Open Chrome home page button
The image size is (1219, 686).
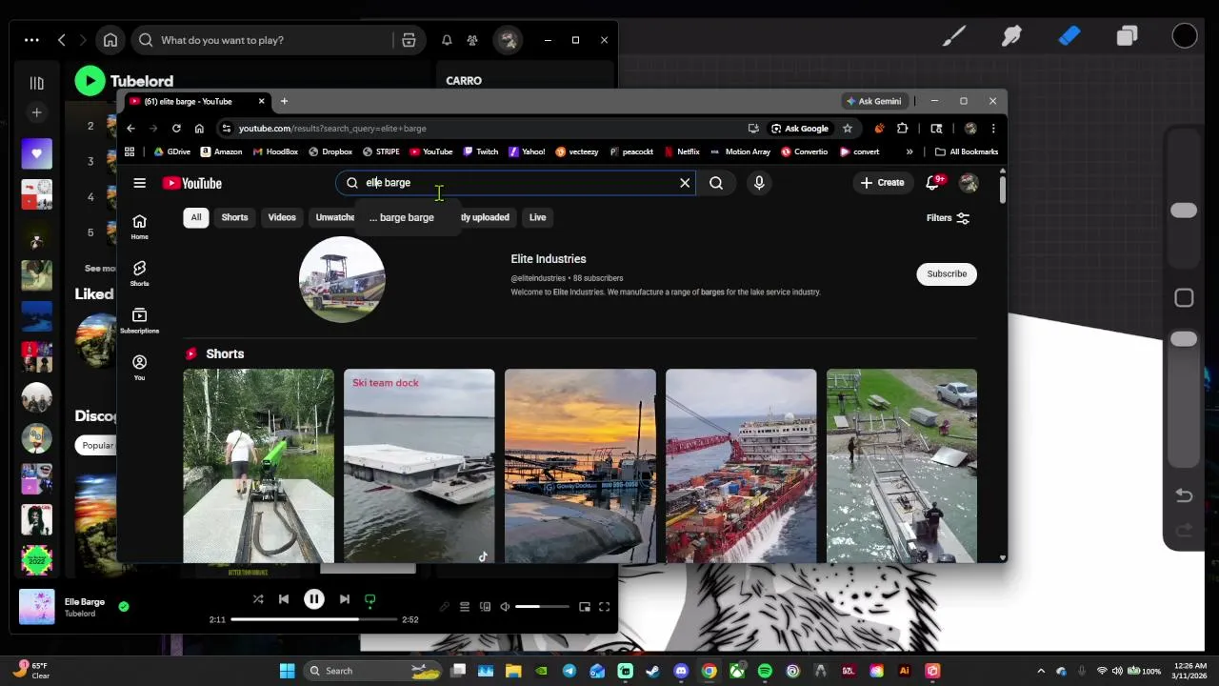pyautogui.click(x=199, y=129)
